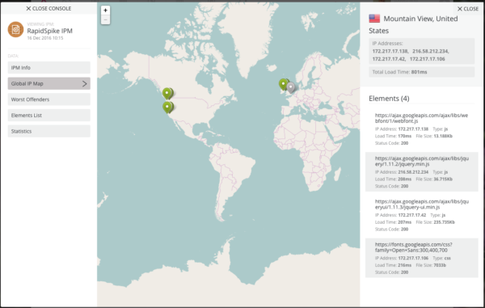Image resolution: width=485 pixels, height=308 pixels.
Task: Select IP address 216.58.212.234 in the IP Addresses box
Action: [430, 51]
